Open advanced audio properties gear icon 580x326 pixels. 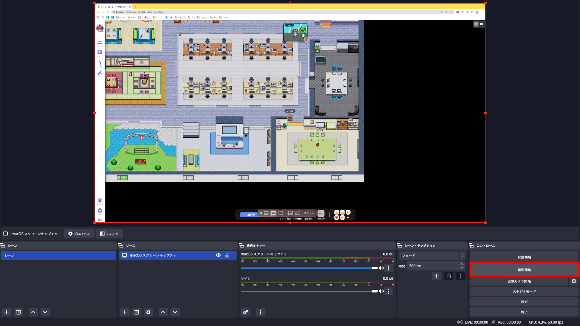coord(246,312)
